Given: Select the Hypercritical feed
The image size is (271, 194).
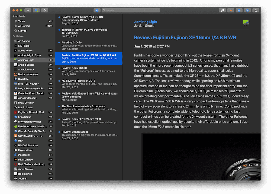Looking at the screenshot, I should coord(33,150).
